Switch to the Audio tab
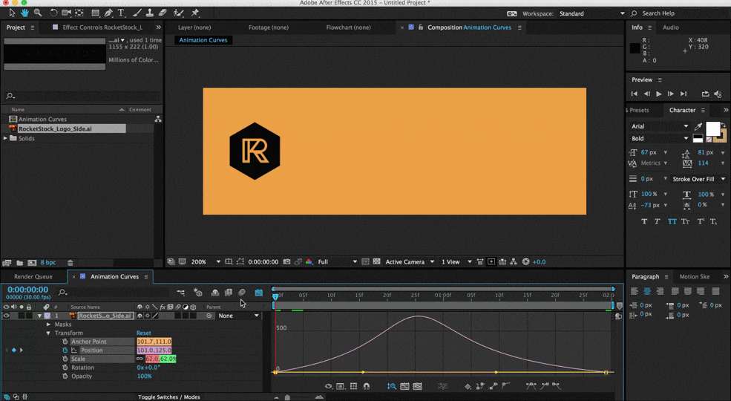The image size is (731, 401). [670, 27]
